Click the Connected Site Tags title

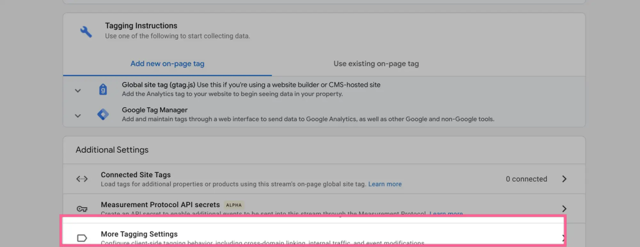136,175
